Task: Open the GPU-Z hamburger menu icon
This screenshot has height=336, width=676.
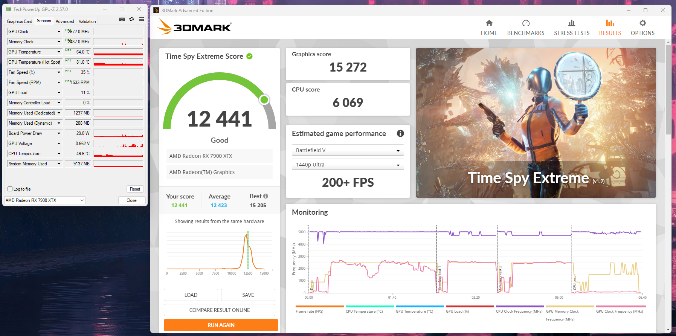Action: point(141,19)
